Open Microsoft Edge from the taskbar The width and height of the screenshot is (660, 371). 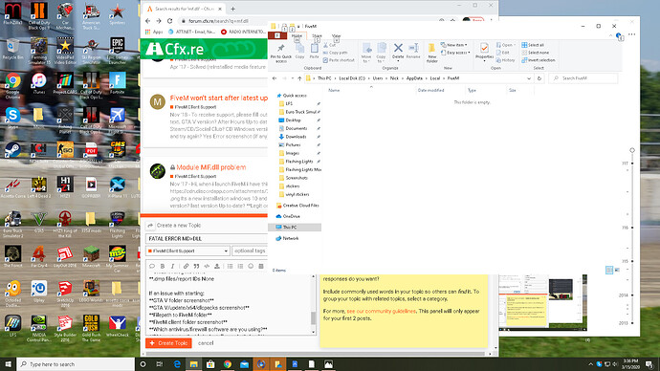coord(177,364)
